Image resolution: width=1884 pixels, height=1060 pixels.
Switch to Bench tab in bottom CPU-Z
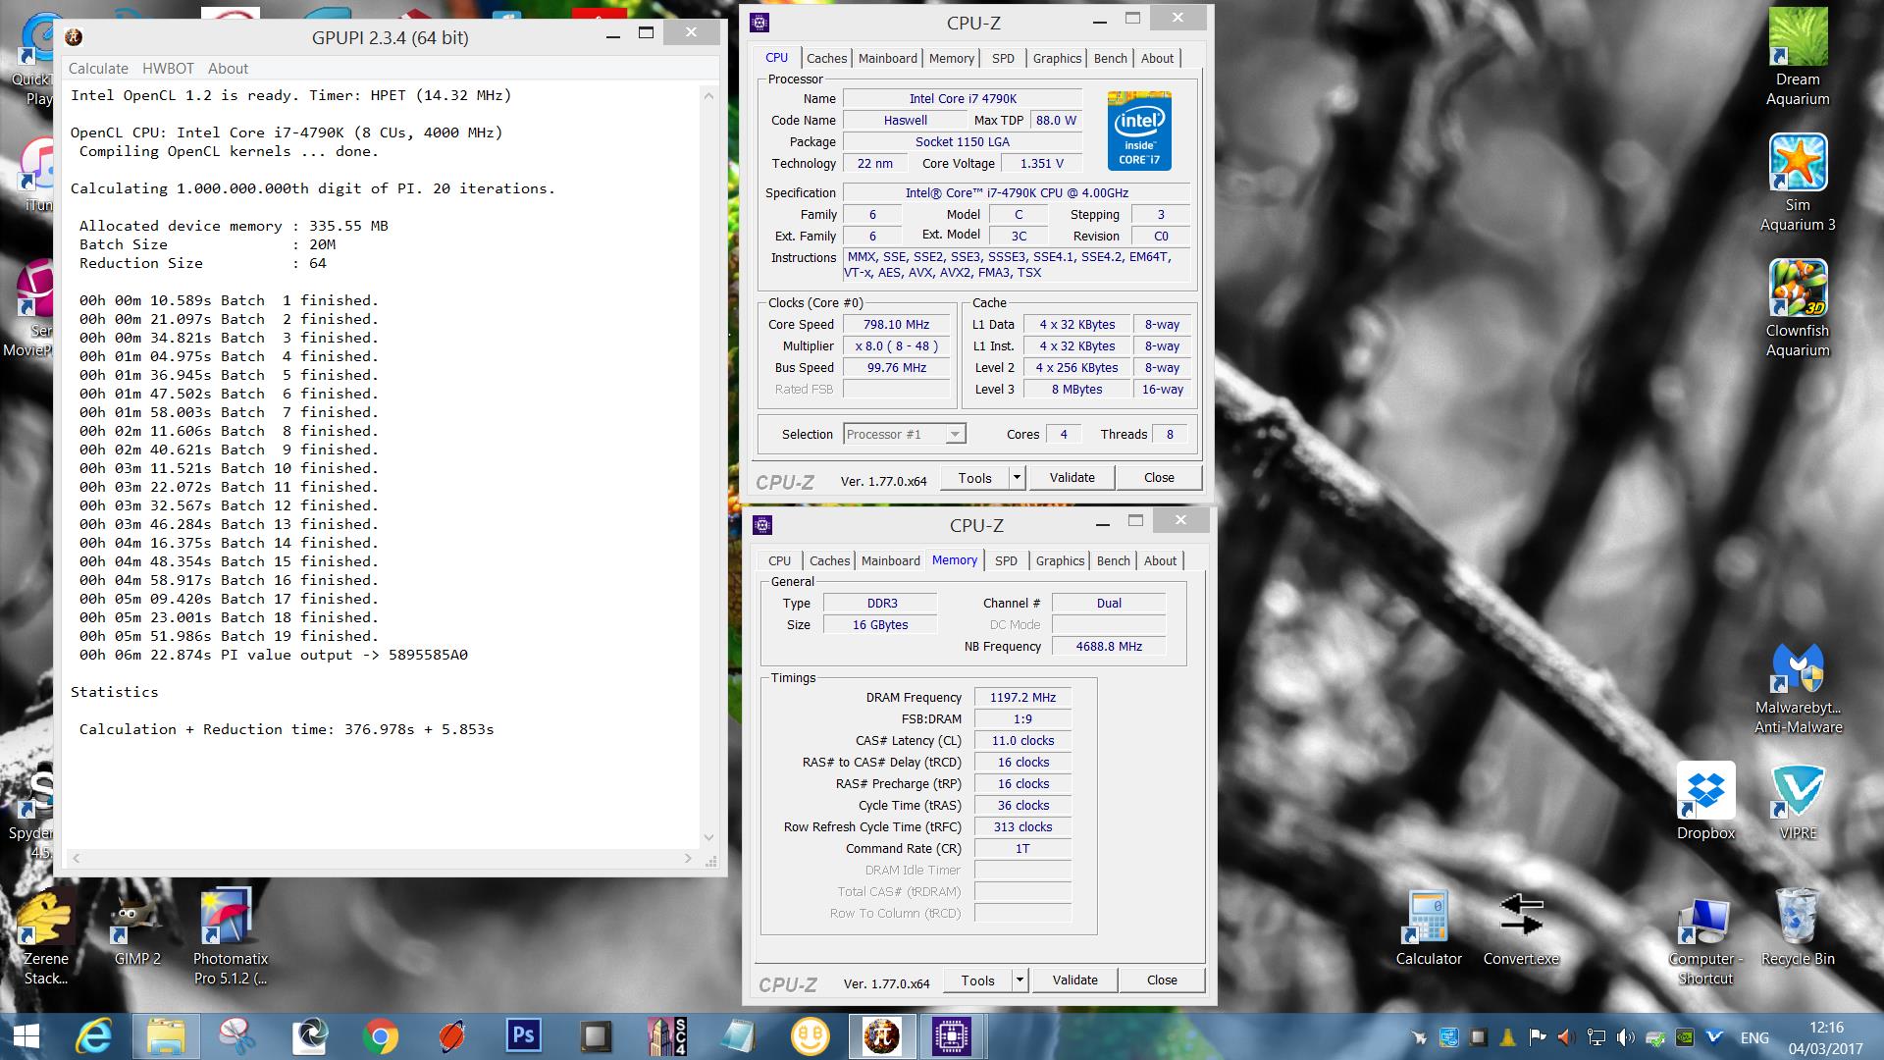(x=1113, y=560)
